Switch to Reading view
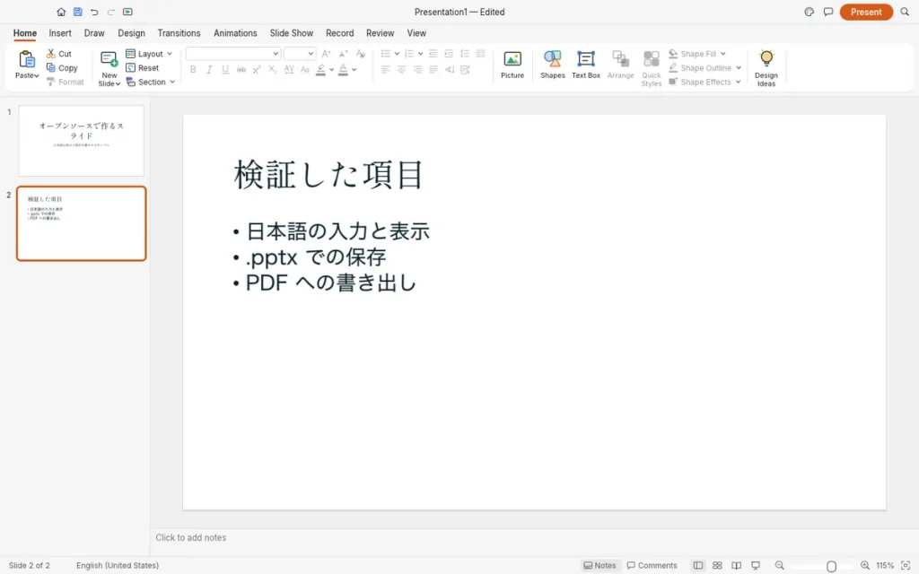 (737, 565)
